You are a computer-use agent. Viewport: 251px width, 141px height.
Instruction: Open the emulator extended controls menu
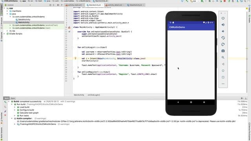223,84
